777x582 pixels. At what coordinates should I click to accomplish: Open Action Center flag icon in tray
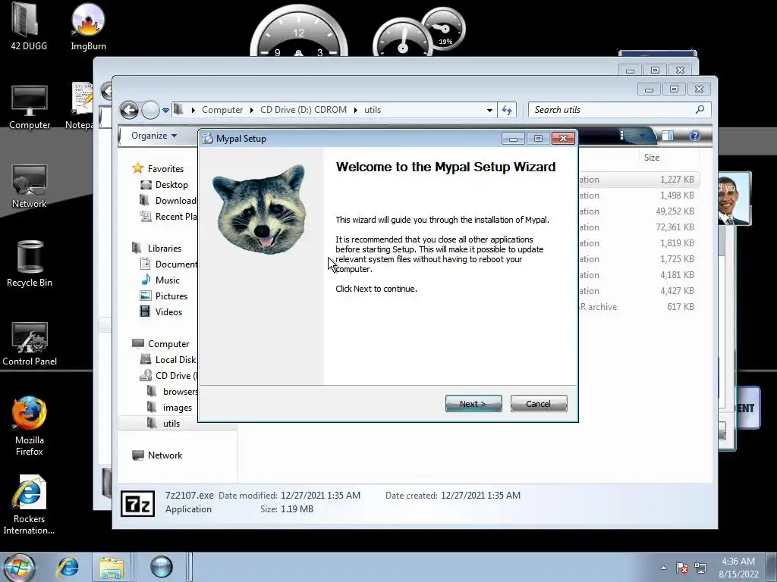[682, 568]
